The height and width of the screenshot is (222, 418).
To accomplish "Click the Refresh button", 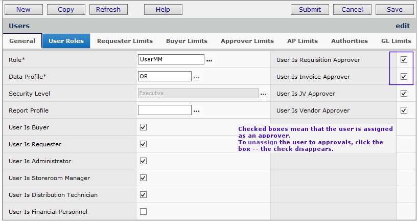I will [x=108, y=9].
